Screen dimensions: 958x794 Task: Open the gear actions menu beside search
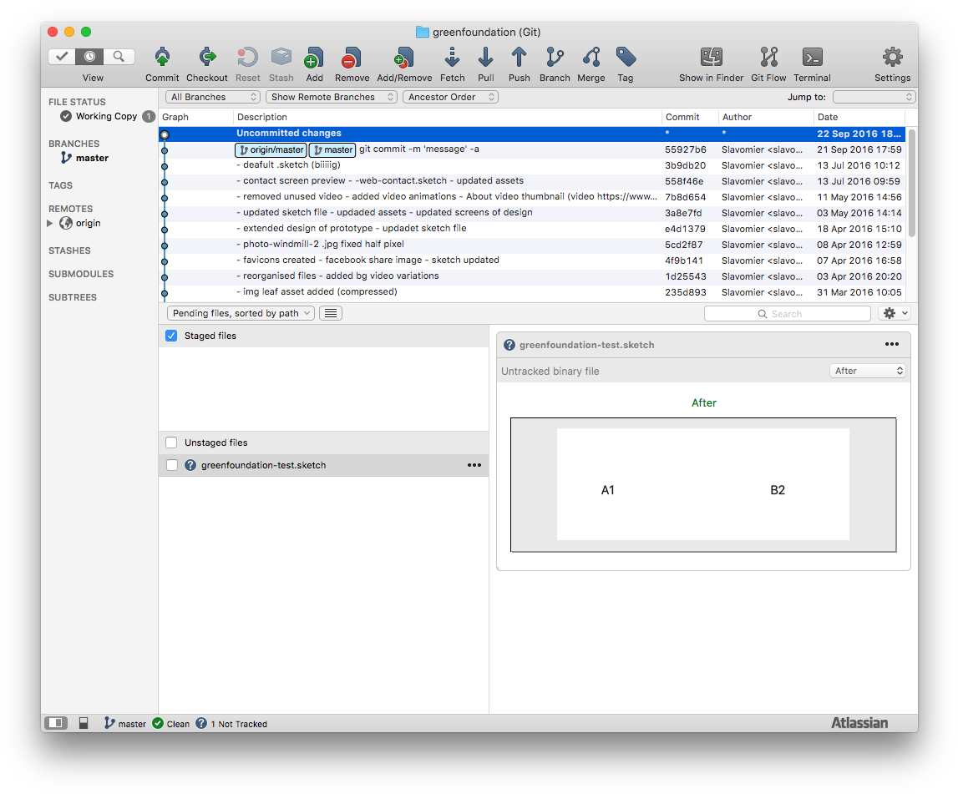point(893,312)
